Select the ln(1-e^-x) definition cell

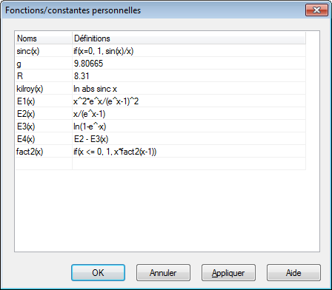tap(189, 127)
